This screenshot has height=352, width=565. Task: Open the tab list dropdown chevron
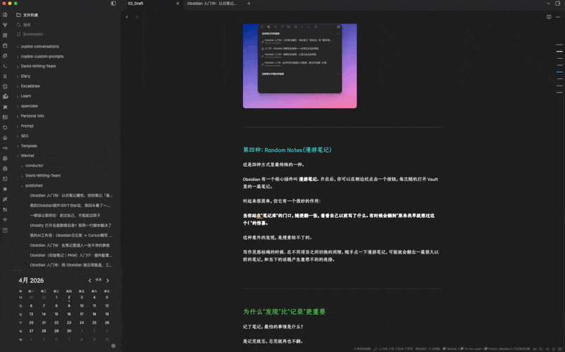pos(549,4)
